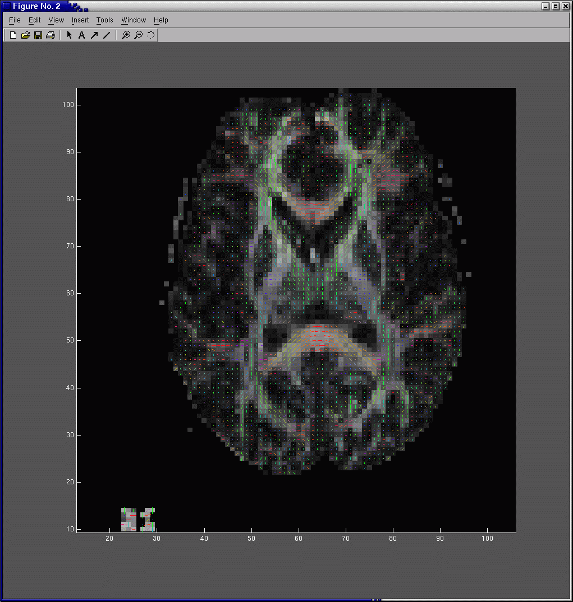
Task: Open a file with the folder icon
Action: 25,35
